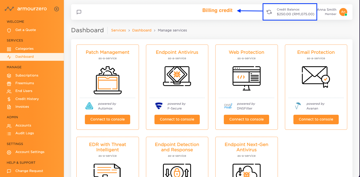Click the Credit Balance amount text
The height and width of the screenshot is (177, 360).
(x=295, y=14)
